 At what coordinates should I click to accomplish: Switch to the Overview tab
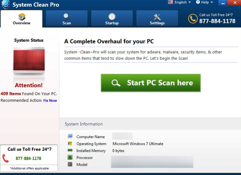click(x=21, y=19)
